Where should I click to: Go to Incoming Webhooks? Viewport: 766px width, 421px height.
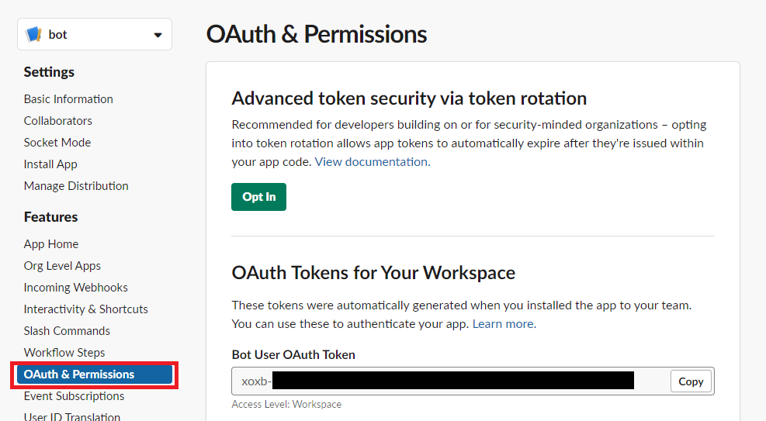[x=76, y=288]
